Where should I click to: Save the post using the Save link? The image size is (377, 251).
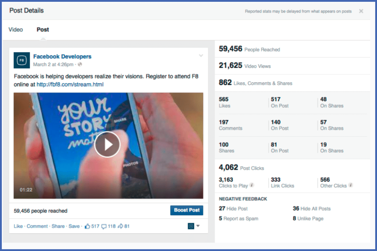(x=74, y=226)
